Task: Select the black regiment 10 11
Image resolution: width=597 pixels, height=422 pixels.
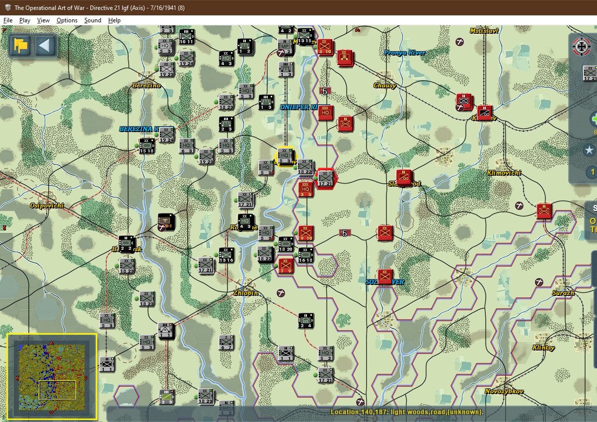Action: tap(186, 36)
